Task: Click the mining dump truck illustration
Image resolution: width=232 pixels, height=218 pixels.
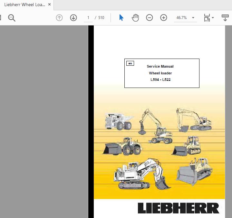Action: click(119, 122)
